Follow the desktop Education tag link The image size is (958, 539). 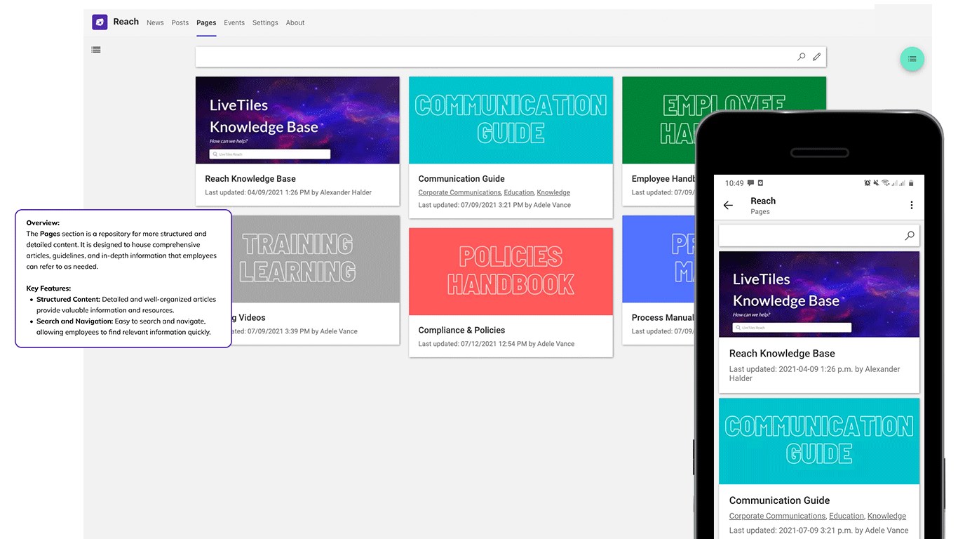coord(519,192)
